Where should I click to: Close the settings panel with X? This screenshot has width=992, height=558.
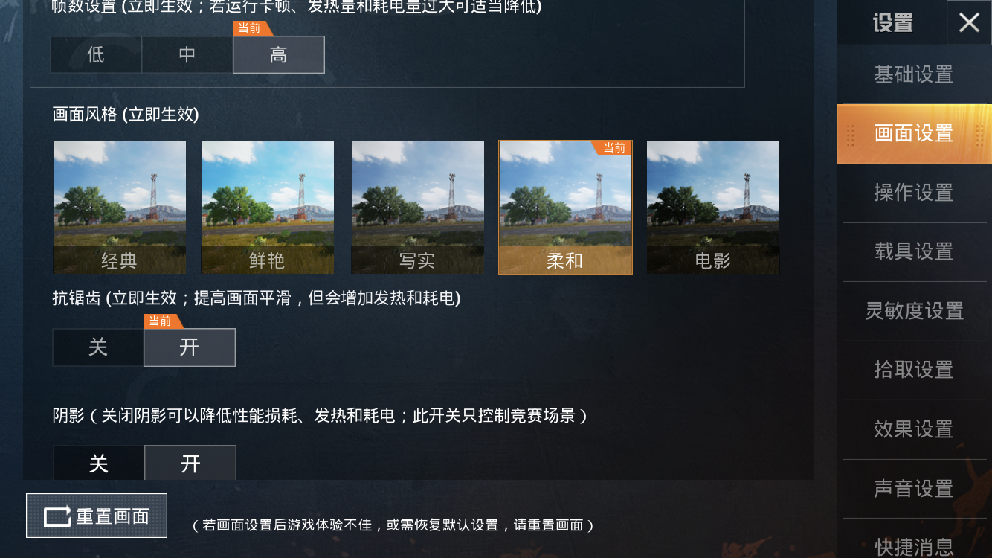click(969, 22)
